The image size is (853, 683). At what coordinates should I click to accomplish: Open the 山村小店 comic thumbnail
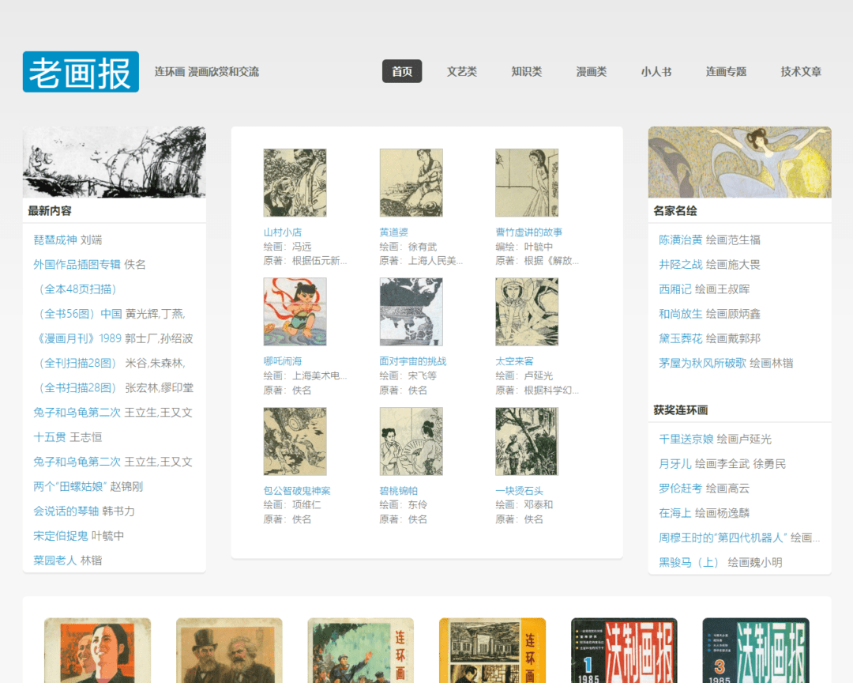pyautogui.click(x=295, y=183)
